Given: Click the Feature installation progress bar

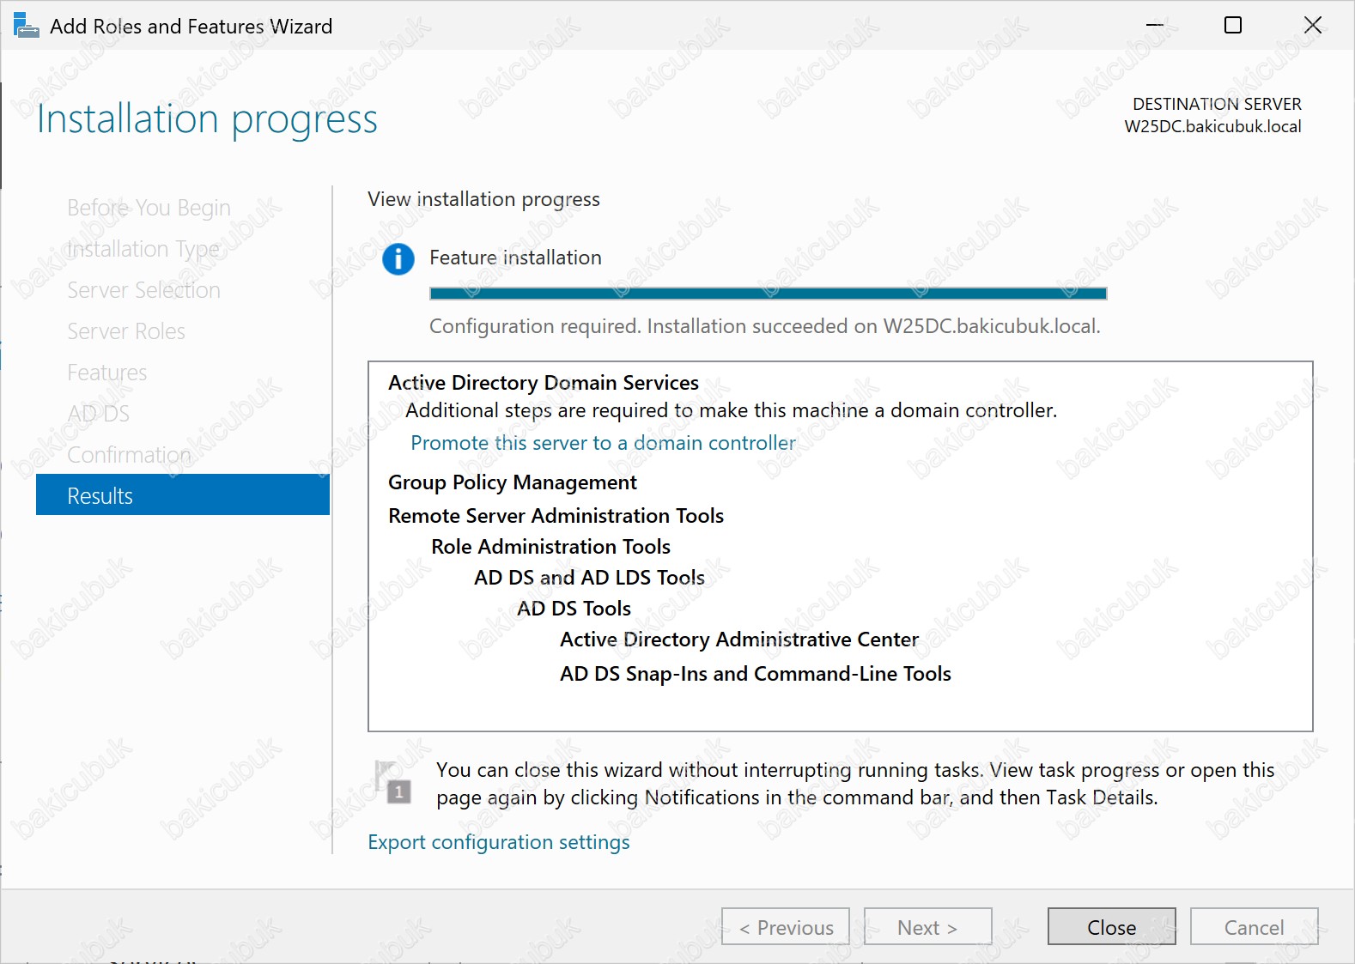Looking at the screenshot, I should point(769,294).
